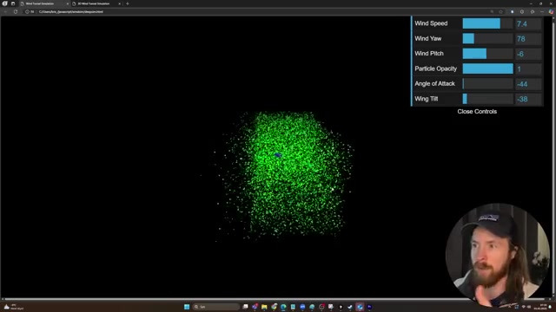Focus the Particle Opacity value field
Screen dimensions: 556x312
tap(528, 69)
